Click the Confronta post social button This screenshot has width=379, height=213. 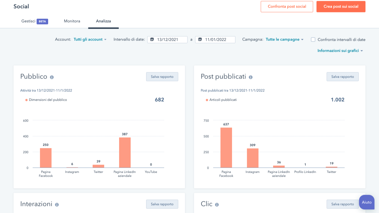click(287, 6)
